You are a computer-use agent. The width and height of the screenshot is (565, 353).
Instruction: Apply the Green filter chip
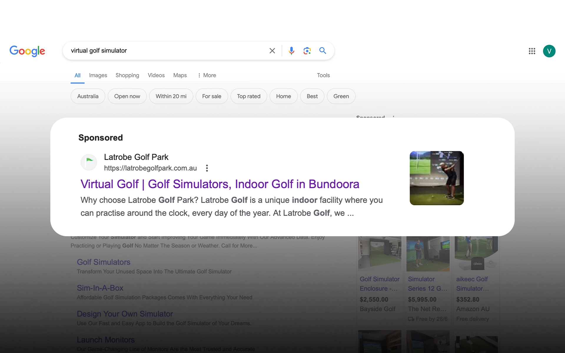[x=341, y=96]
